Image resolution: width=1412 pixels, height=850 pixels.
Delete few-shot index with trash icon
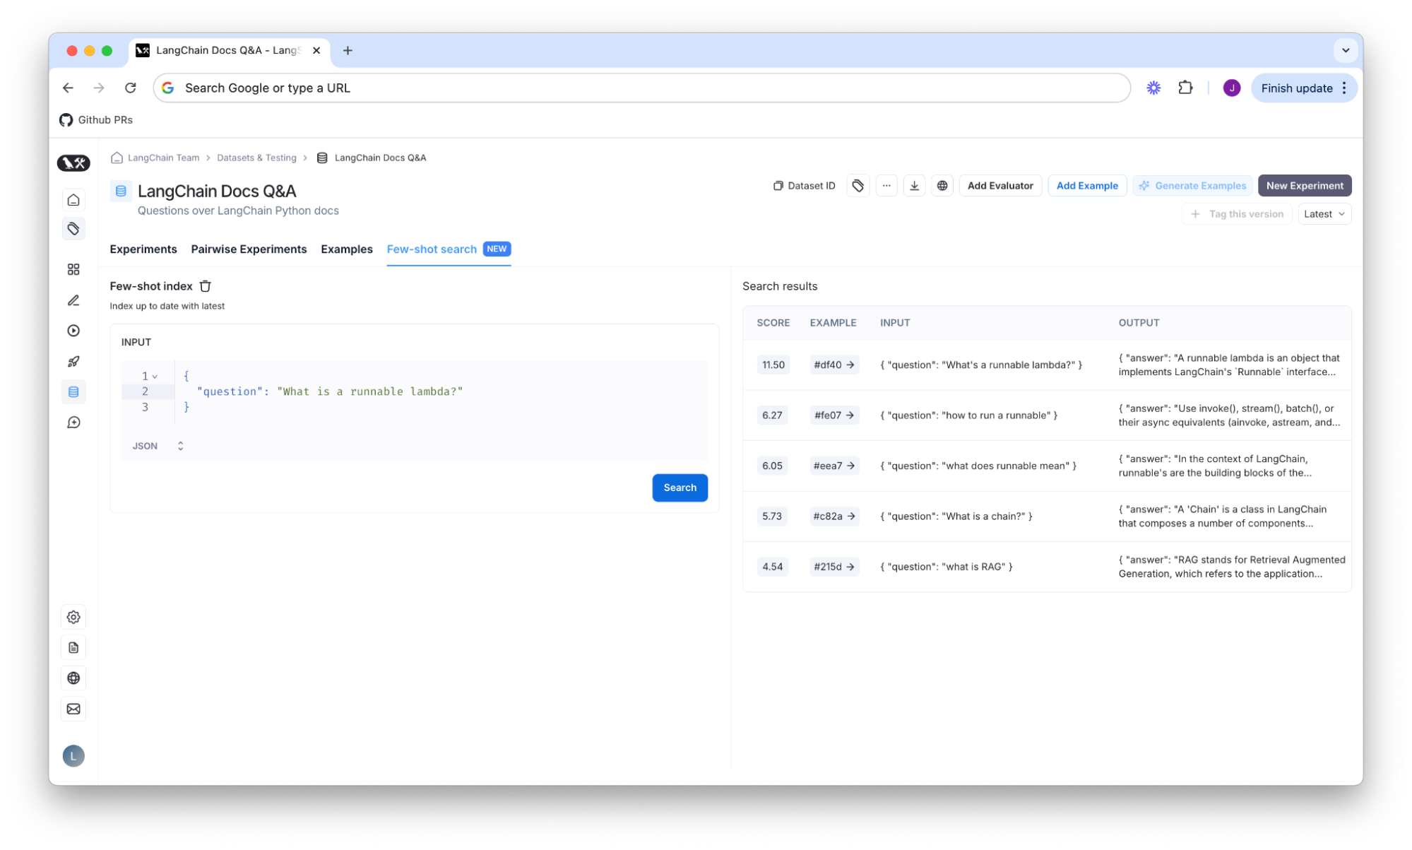pos(206,286)
